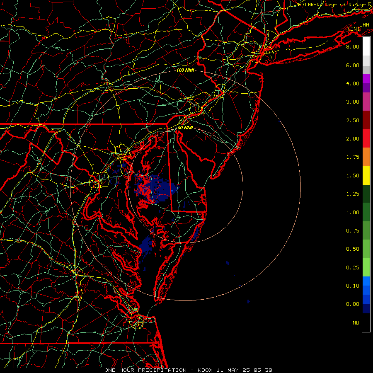This screenshot has width=373, height=373.
Task: Click the darkest green 1.25 legend swatch
Action: point(366,194)
